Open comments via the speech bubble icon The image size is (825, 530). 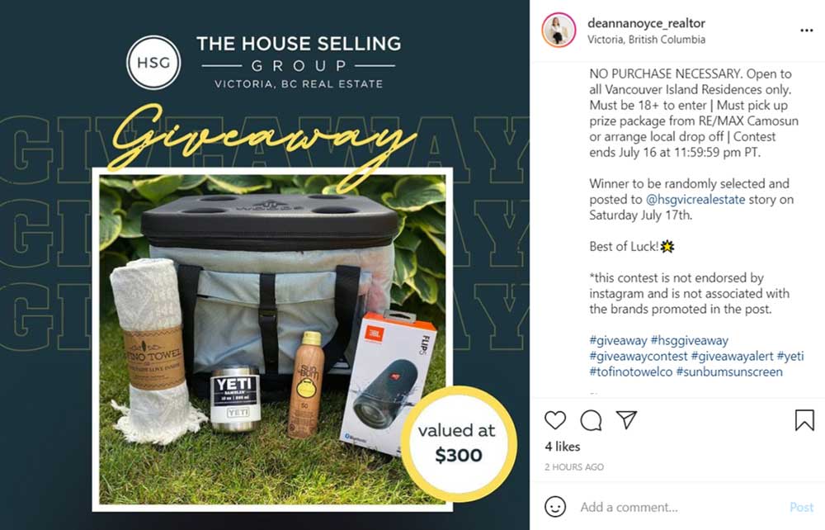[x=591, y=420]
